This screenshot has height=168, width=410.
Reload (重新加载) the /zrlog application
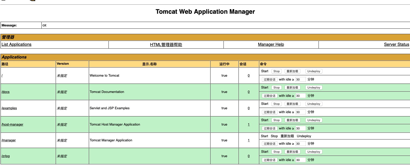pos(292,152)
